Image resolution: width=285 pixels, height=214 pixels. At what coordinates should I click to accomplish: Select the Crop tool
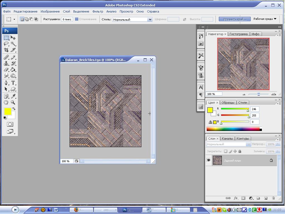[x=6, y=50]
